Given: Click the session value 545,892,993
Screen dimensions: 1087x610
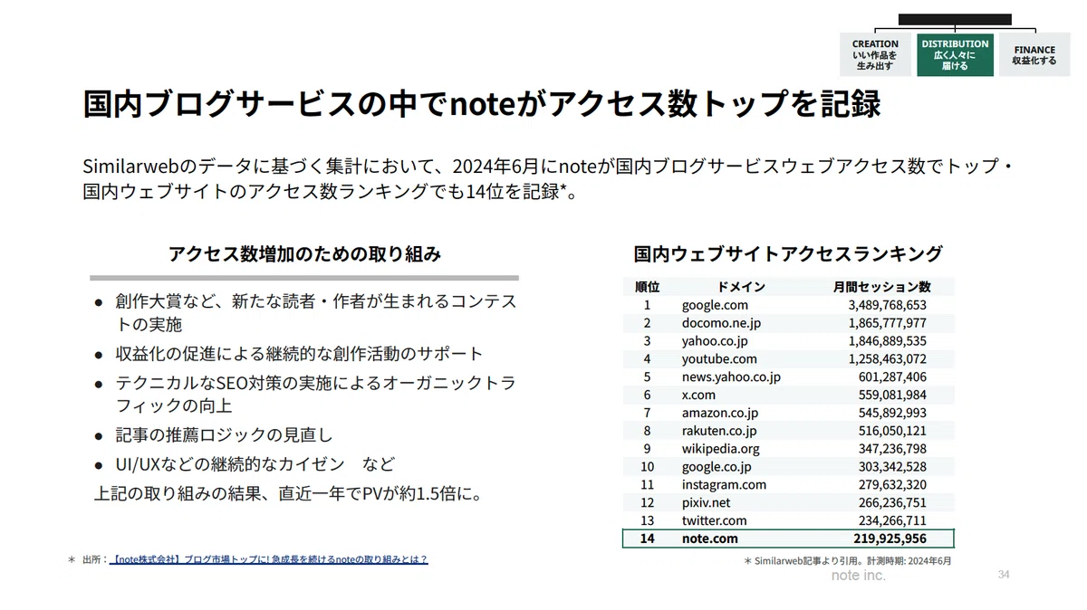Looking at the screenshot, I should [892, 413].
